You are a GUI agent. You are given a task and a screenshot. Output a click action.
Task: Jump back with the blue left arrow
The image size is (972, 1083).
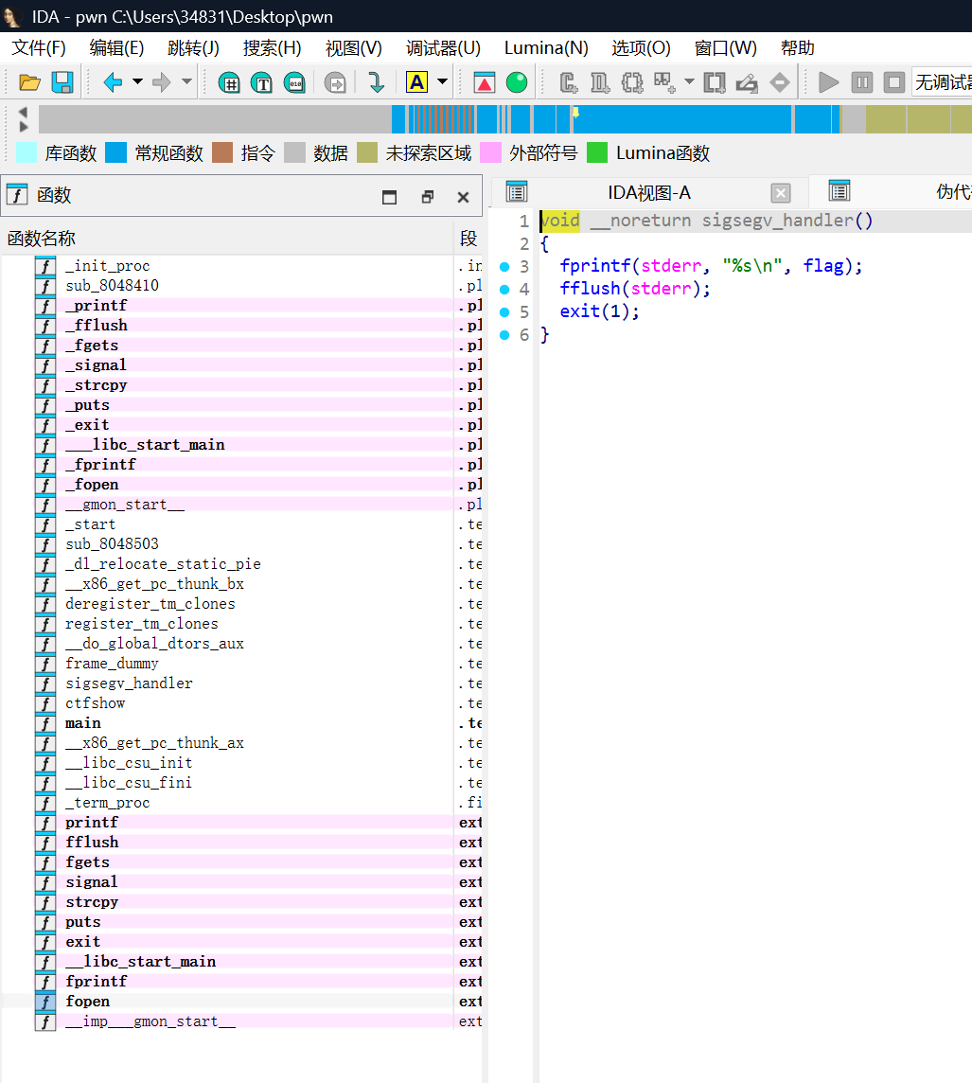tap(113, 83)
